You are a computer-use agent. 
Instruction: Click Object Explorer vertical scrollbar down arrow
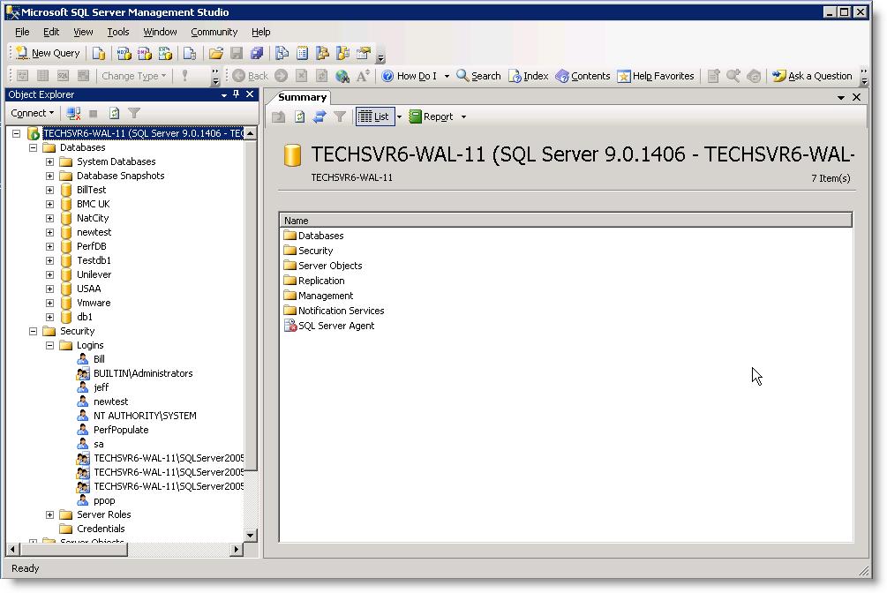point(250,536)
